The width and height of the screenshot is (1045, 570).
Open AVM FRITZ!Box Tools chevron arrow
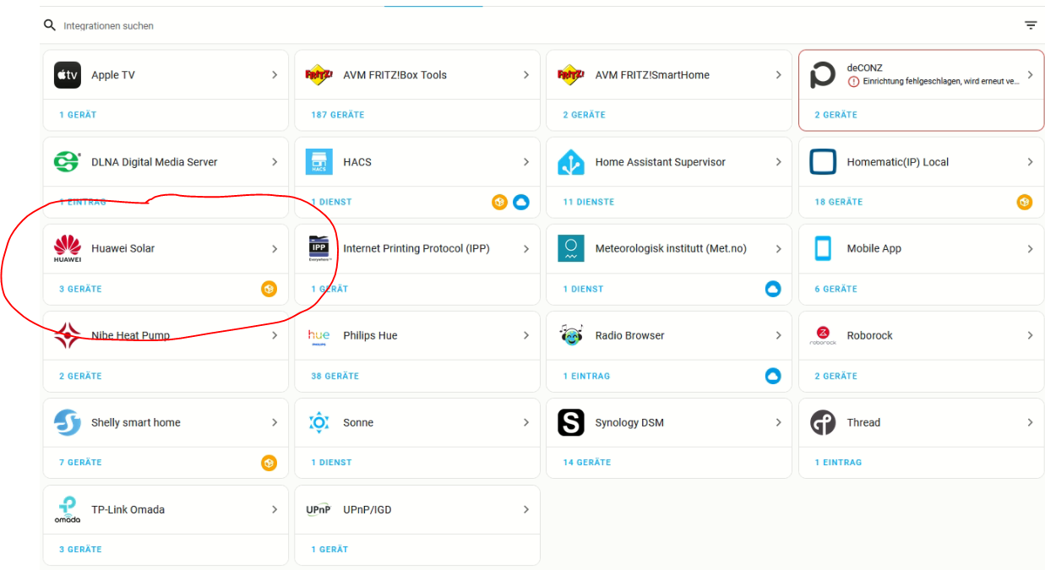(526, 75)
